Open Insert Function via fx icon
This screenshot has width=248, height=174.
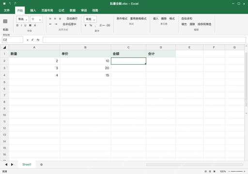(38, 40)
